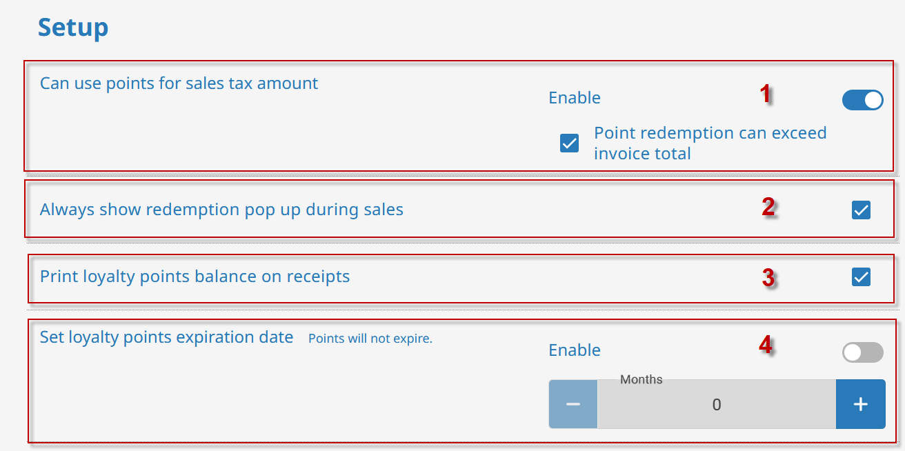Click the Months value input field
Viewport: 905px width, 451px height.
(716, 405)
